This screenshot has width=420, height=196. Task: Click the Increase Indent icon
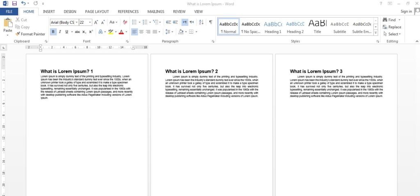pyautogui.click(x=175, y=22)
